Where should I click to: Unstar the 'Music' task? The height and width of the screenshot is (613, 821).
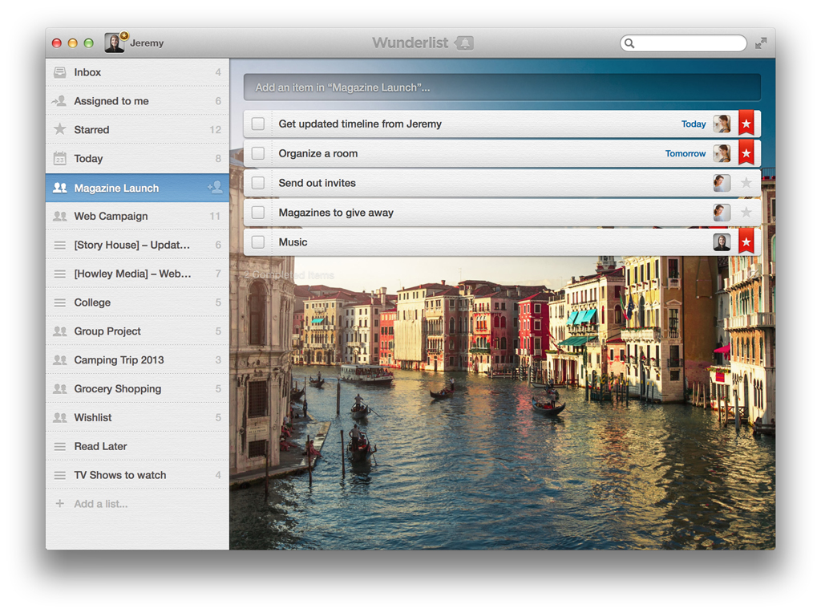746,241
